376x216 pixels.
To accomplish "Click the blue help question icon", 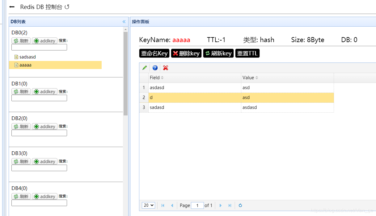I will [155, 68].
